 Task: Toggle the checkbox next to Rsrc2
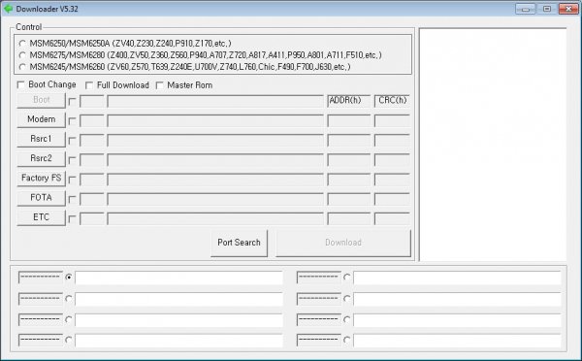(x=73, y=160)
